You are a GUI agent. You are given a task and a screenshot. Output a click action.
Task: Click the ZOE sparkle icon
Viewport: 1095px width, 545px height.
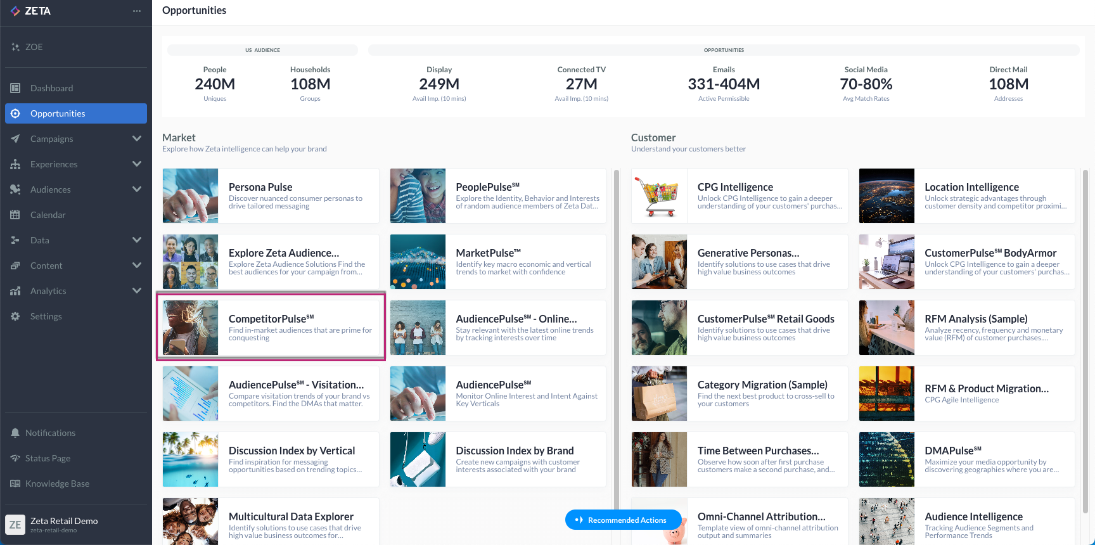[x=15, y=47]
